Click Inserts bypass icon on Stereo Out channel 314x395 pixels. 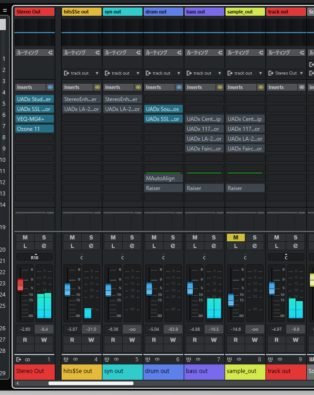coord(50,87)
